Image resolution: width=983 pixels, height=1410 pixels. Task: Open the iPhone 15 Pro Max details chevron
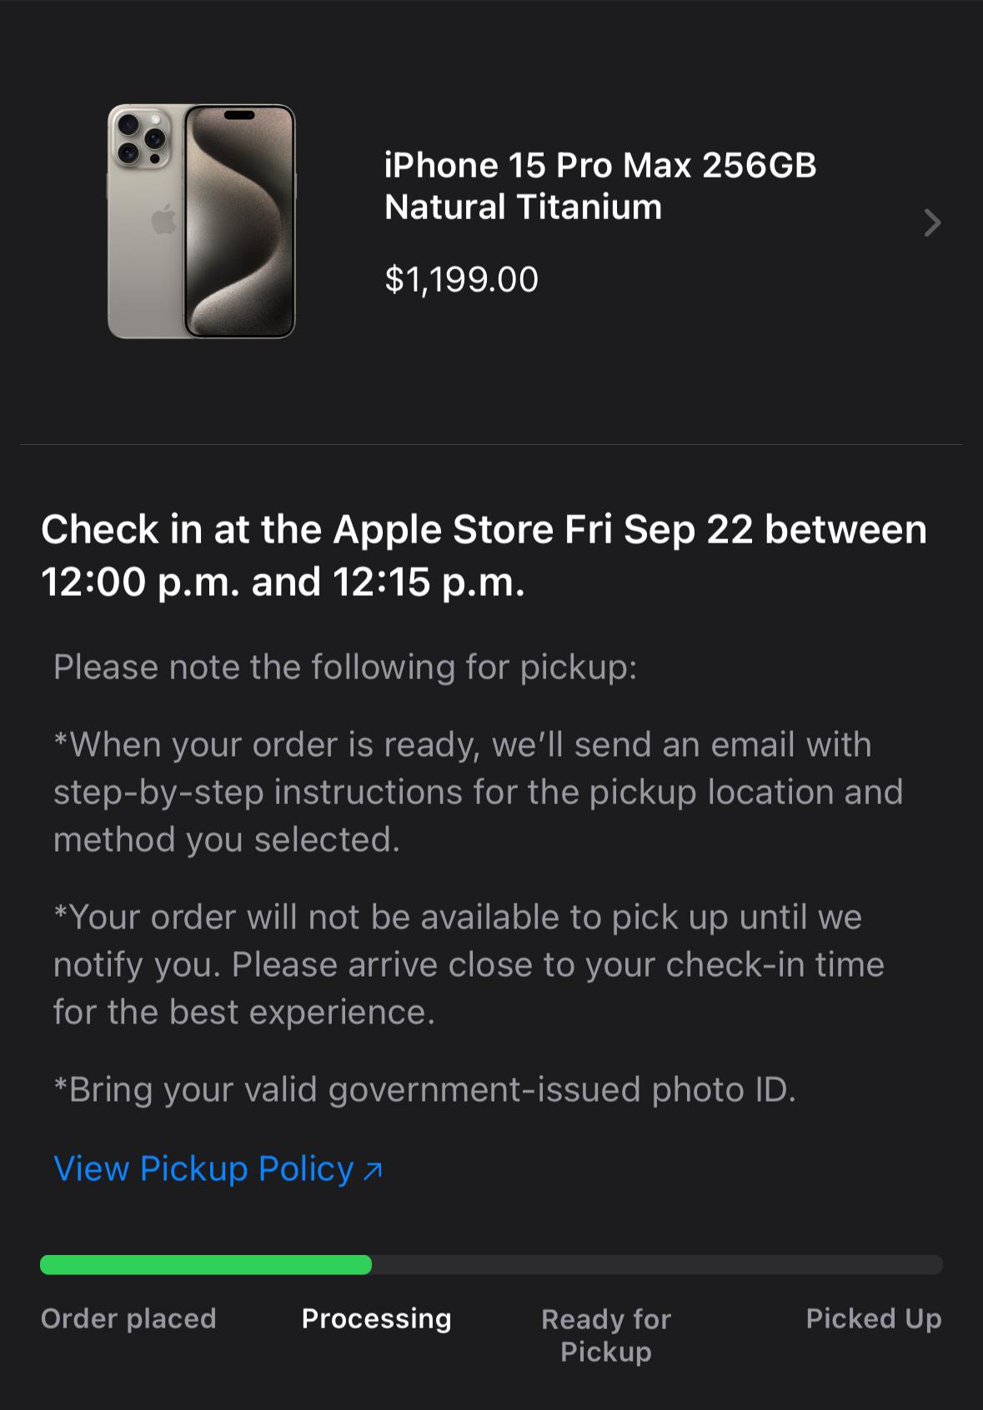point(932,222)
